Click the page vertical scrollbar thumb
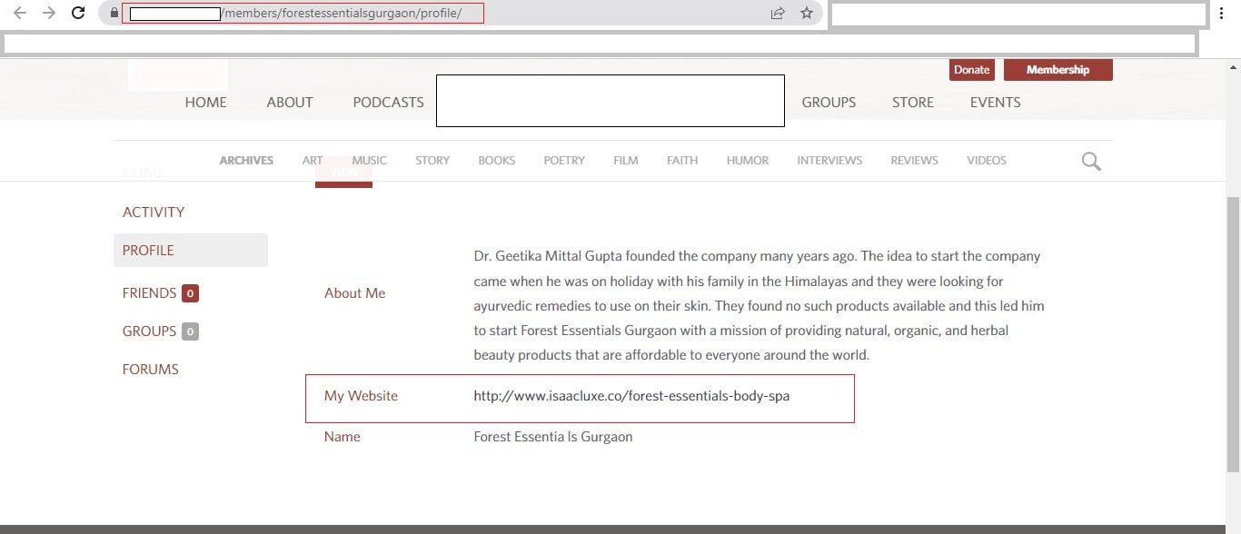The height and width of the screenshot is (534, 1241). (1233, 333)
